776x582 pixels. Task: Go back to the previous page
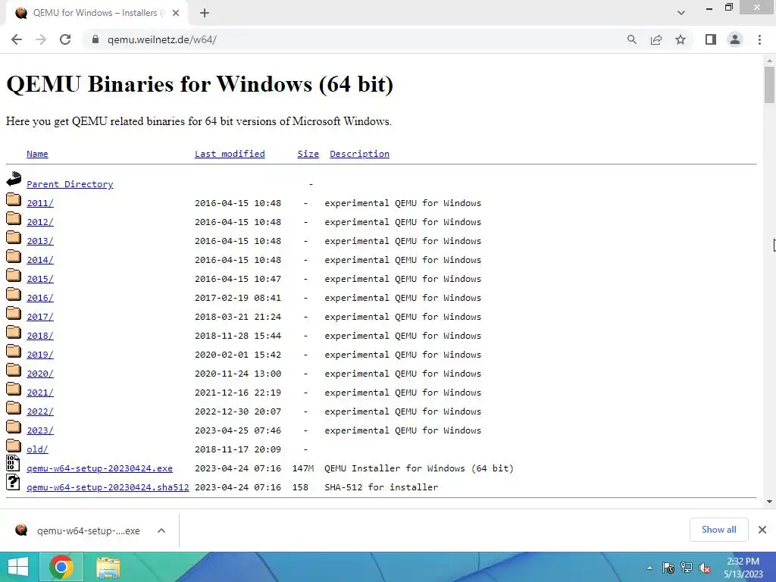coord(17,39)
